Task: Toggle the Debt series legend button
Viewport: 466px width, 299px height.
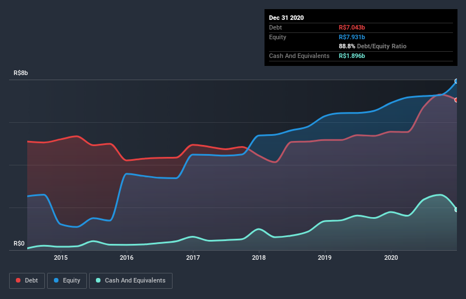Action: pyautogui.click(x=27, y=281)
